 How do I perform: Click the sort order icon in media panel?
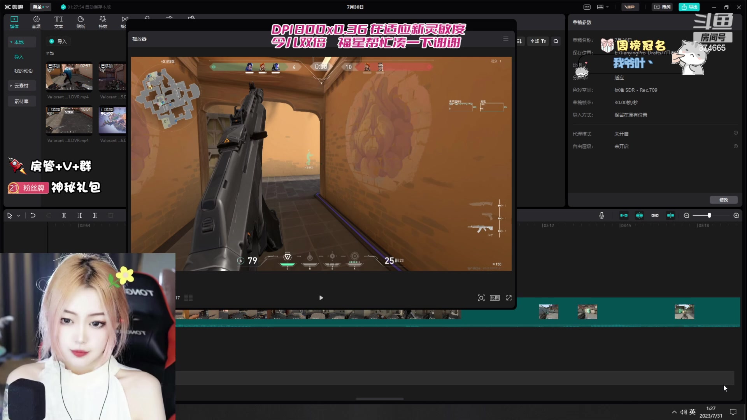[519, 41]
